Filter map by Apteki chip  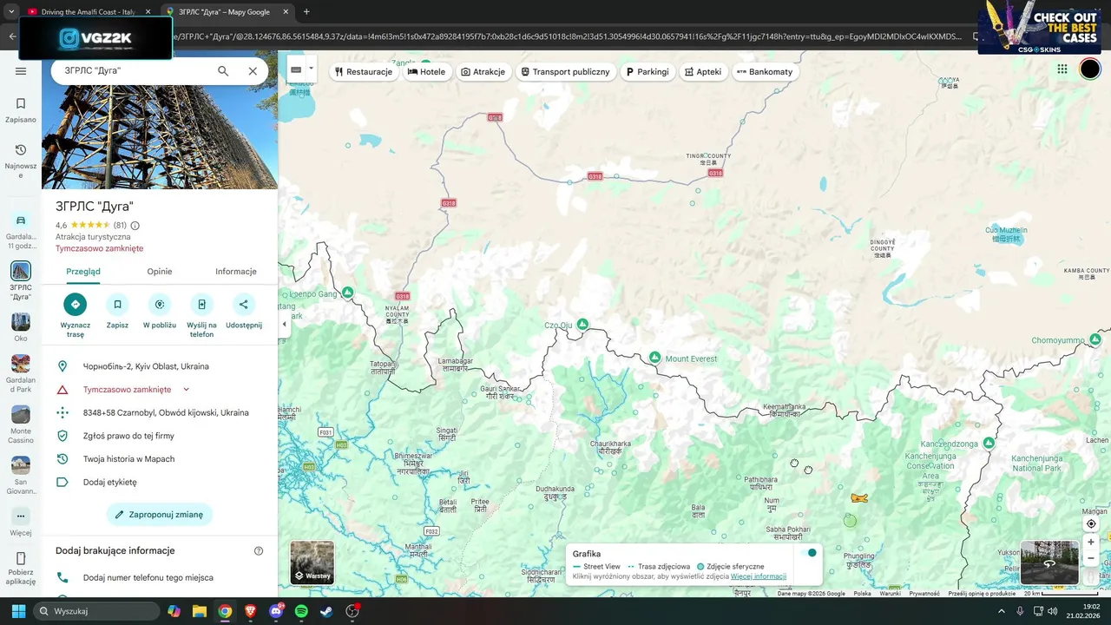(x=703, y=71)
